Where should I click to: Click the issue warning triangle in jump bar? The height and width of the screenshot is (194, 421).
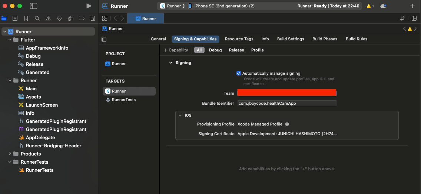410,29
